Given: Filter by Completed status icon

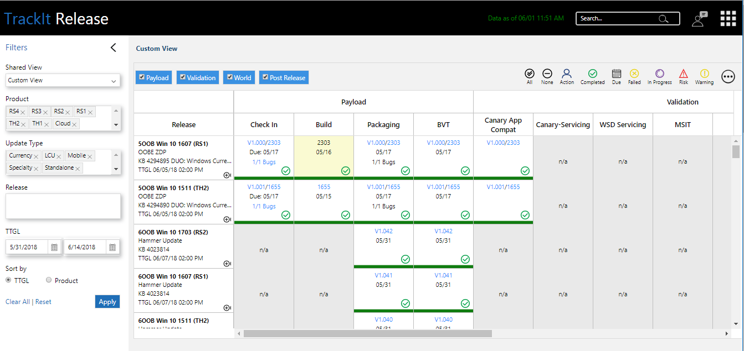Looking at the screenshot, I should tap(592, 74).
